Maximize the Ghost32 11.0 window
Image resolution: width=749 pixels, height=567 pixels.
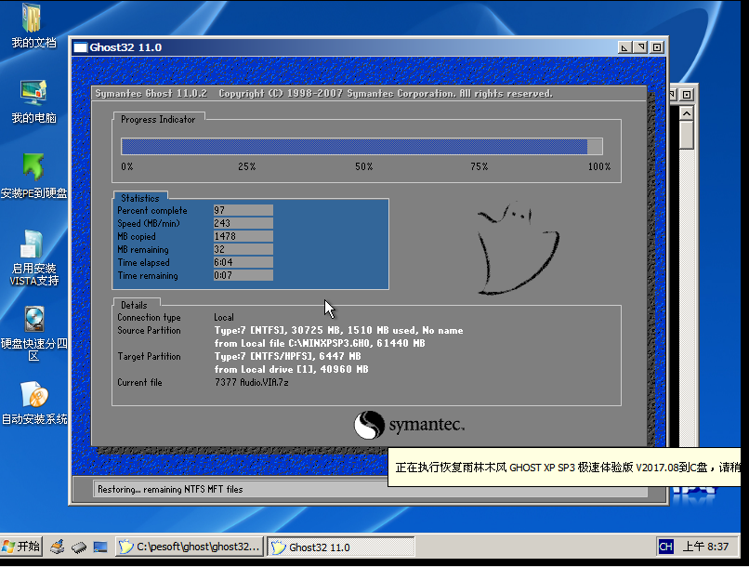pyautogui.click(x=640, y=47)
